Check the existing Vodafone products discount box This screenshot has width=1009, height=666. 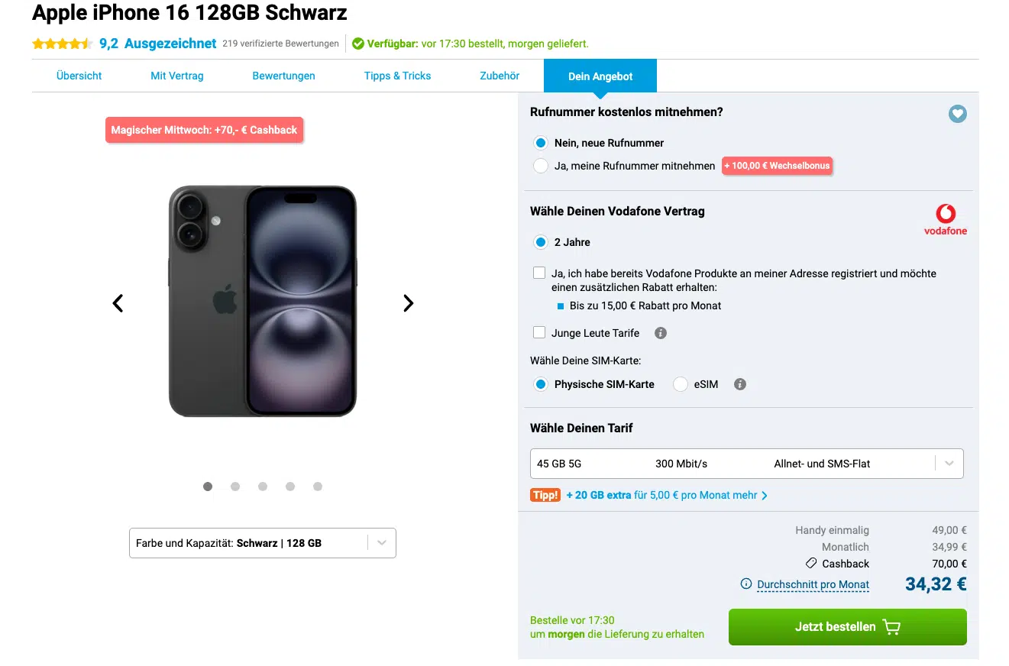539,273
